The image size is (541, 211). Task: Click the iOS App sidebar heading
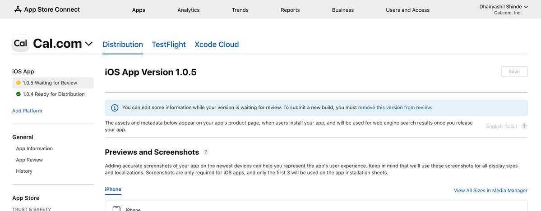(23, 72)
